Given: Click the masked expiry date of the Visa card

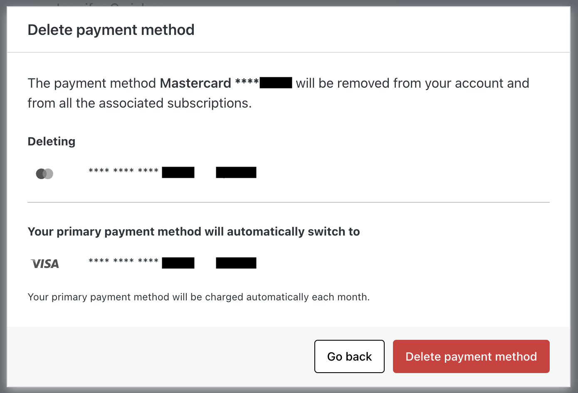Looking at the screenshot, I should [x=236, y=263].
